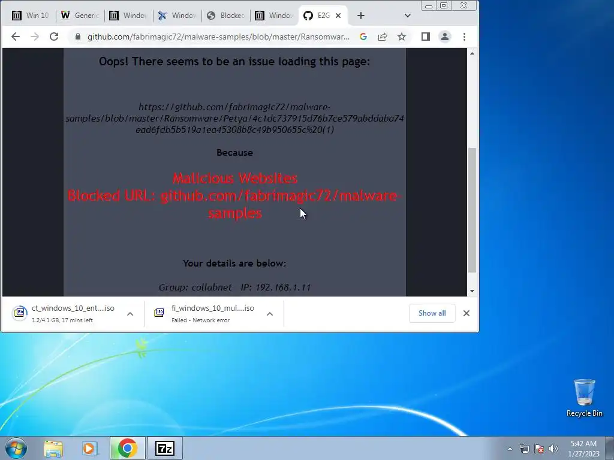
Task: Open the Windows Start menu
Action: click(16, 448)
